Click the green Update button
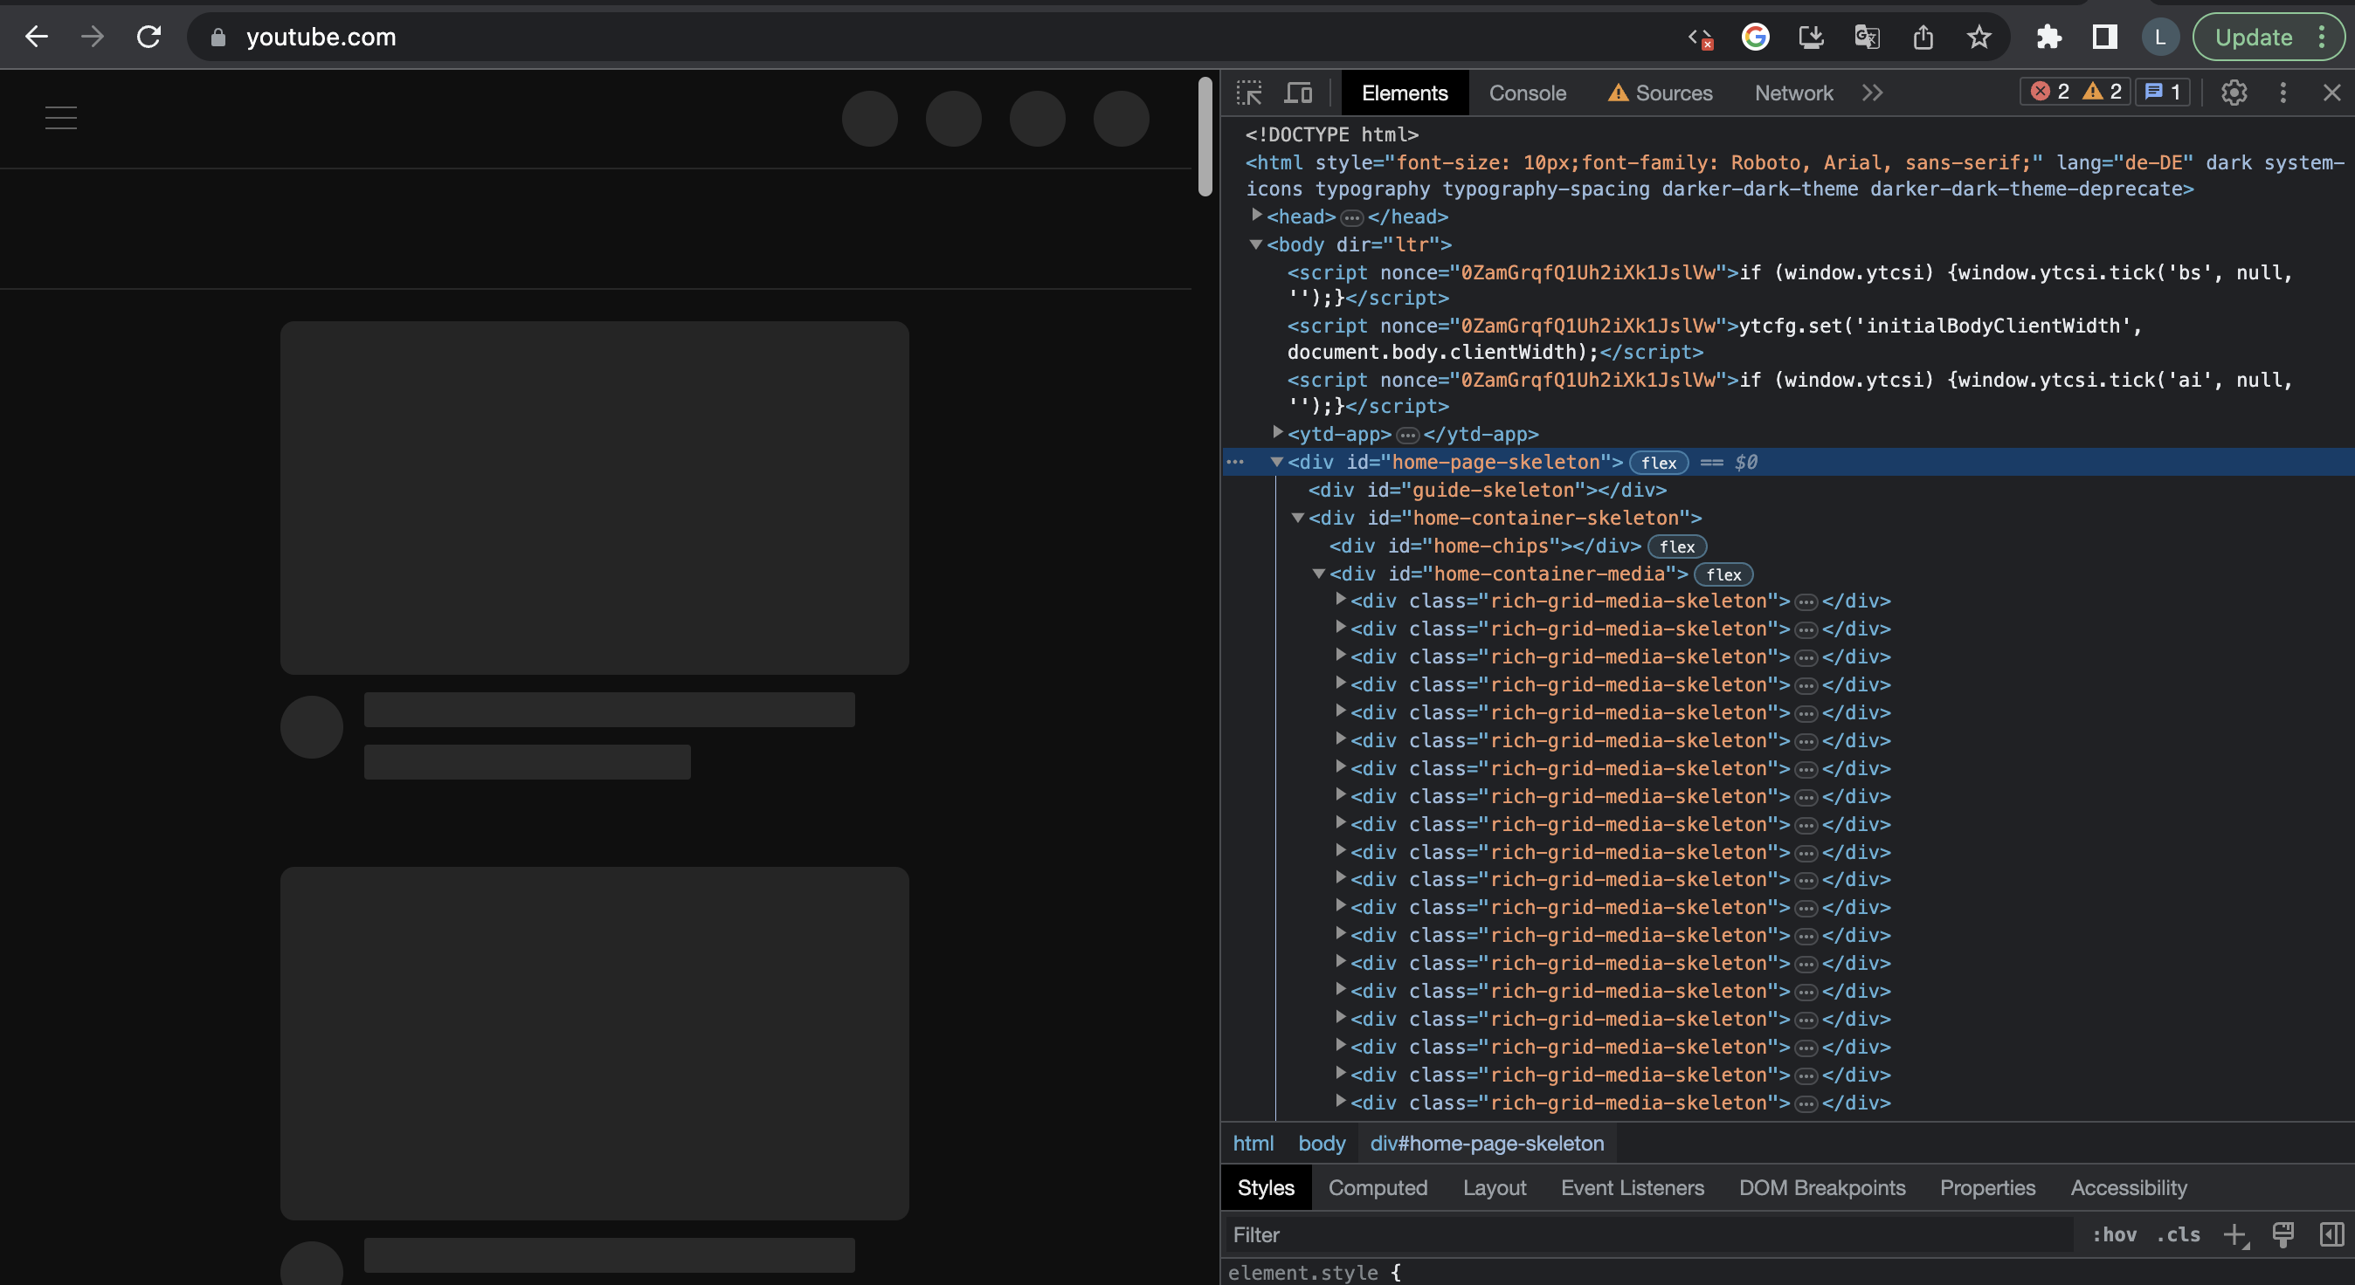 click(x=2254, y=37)
